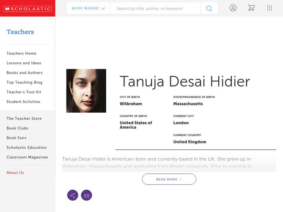The height and width of the screenshot is (212, 283).
Task: Click the Massachusetts value
Action: coord(188,104)
